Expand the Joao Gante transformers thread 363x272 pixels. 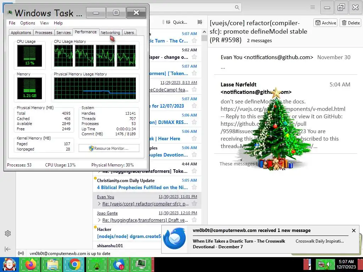click(x=99, y=220)
